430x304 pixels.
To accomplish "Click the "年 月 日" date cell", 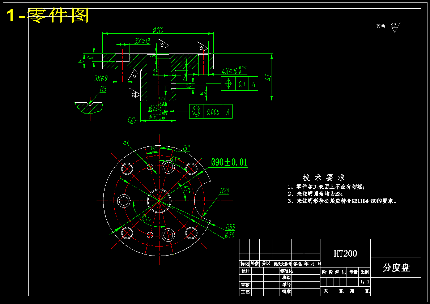I will click(312, 264).
